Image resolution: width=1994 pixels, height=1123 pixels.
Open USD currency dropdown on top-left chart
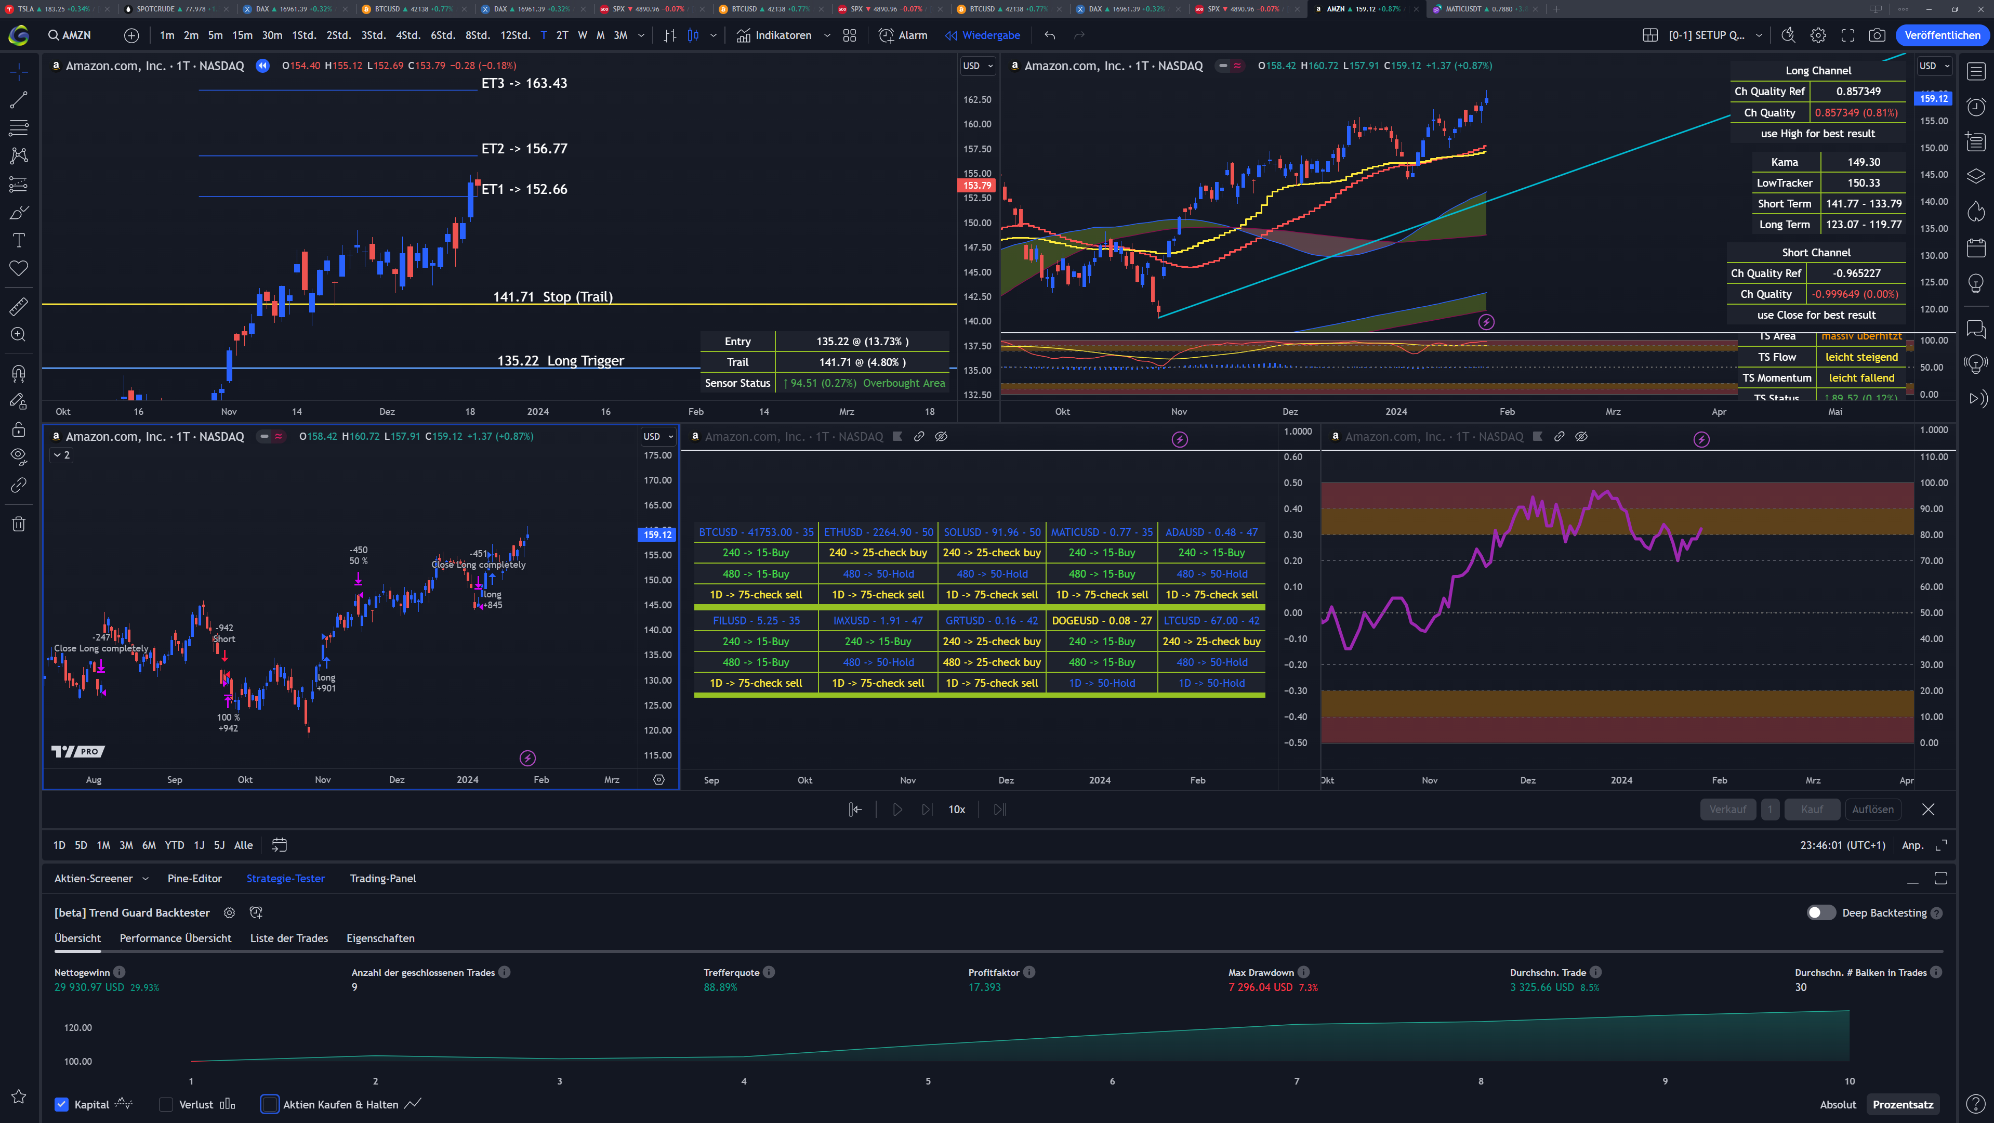click(x=978, y=66)
